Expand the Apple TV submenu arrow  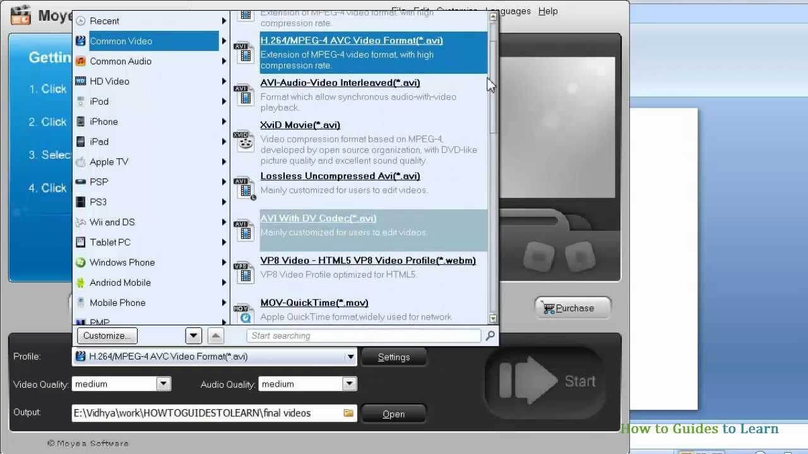(x=223, y=162)
